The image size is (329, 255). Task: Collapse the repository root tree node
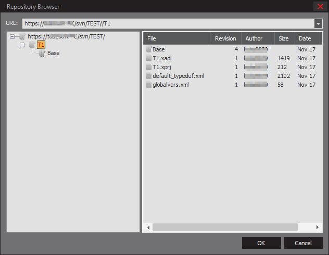(12, 36)
